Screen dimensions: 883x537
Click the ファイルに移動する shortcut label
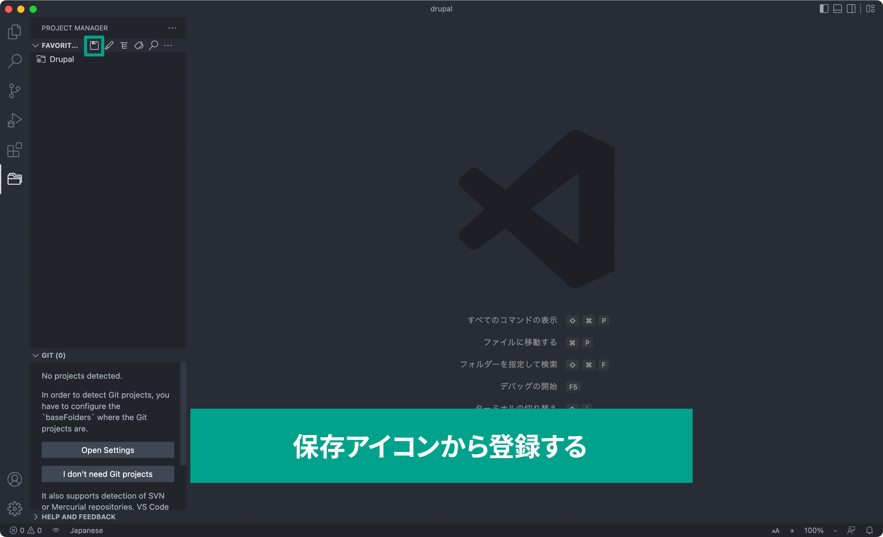tap(520, 342)
